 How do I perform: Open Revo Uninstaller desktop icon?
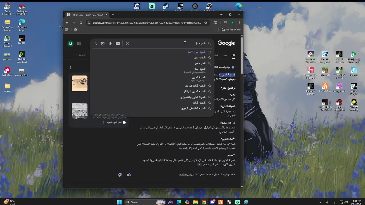(x=7, y=10)
